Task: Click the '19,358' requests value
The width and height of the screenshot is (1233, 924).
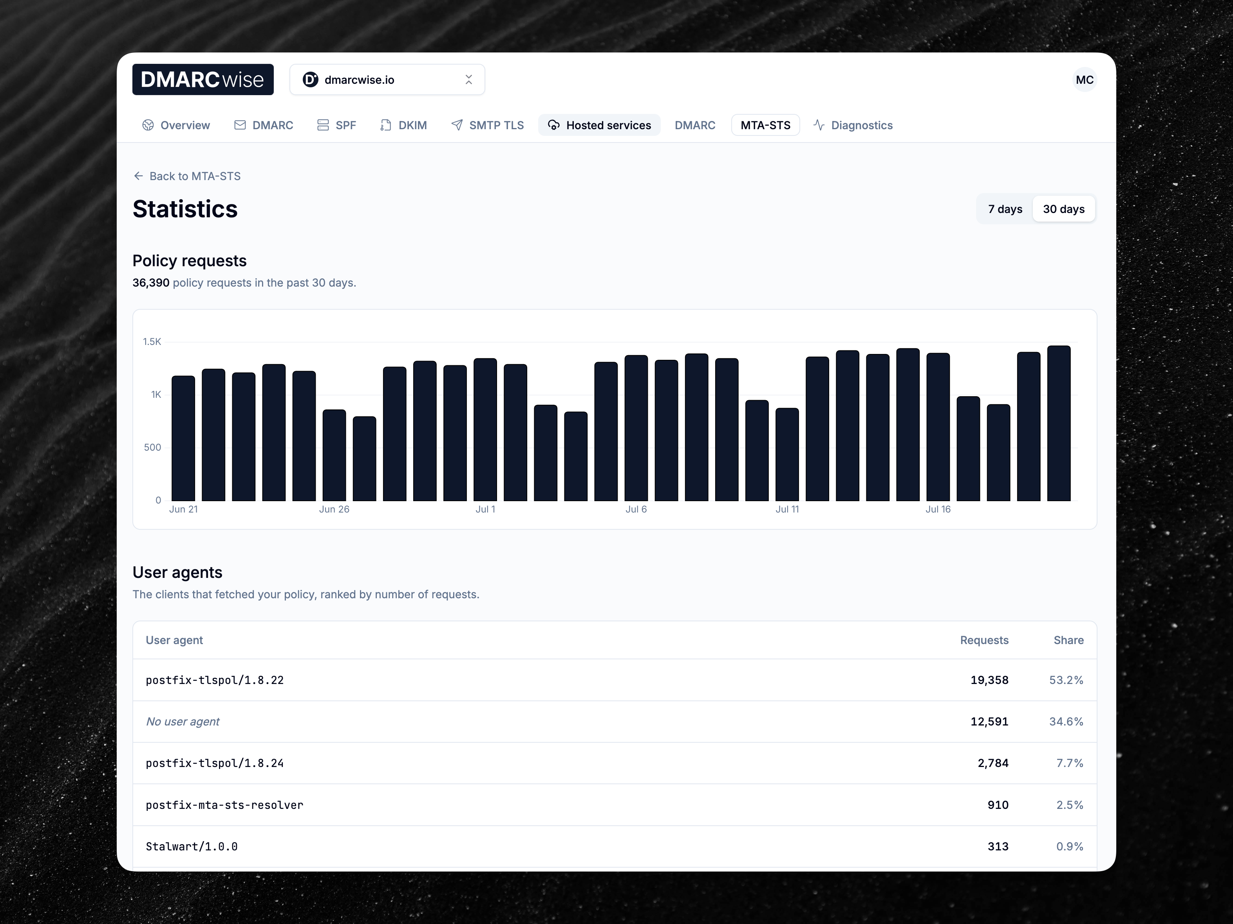Action: (989, 680)
